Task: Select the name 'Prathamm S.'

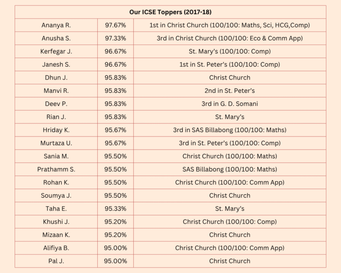Action: pyautogui.click(x=56, y=169)
